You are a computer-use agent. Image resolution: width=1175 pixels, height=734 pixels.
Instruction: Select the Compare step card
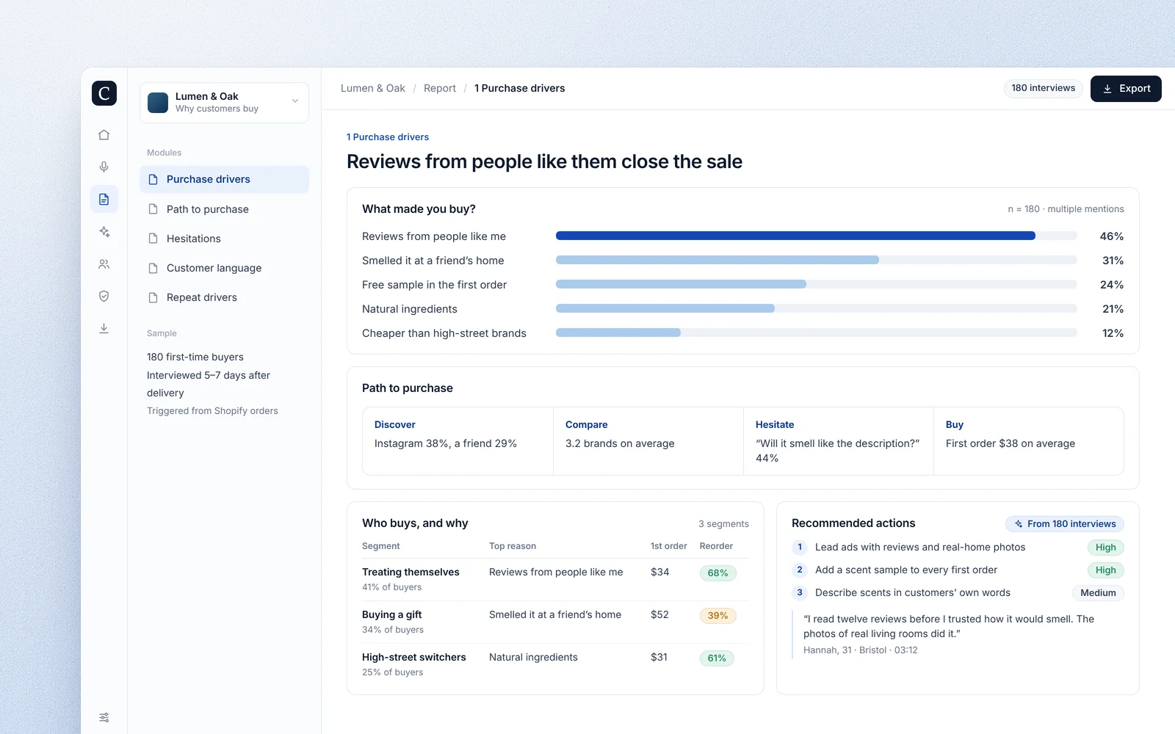click(648, 441)
